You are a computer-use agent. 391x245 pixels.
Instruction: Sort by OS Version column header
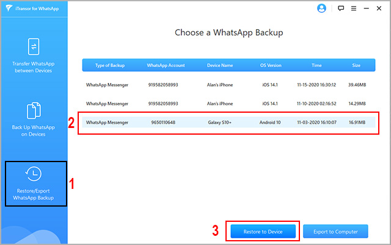point(271,65)
